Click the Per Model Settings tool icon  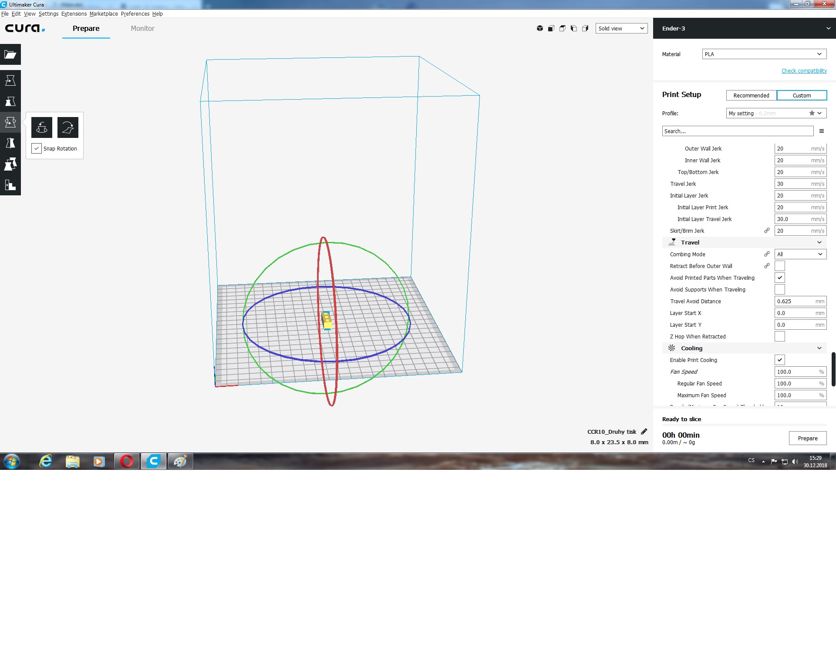[x=10, y=164]
